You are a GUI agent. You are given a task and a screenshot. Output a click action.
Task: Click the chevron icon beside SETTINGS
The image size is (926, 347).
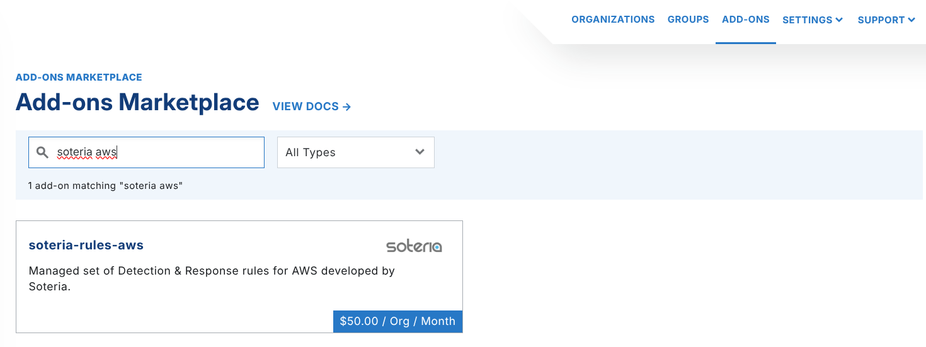[x=839, y=20]
